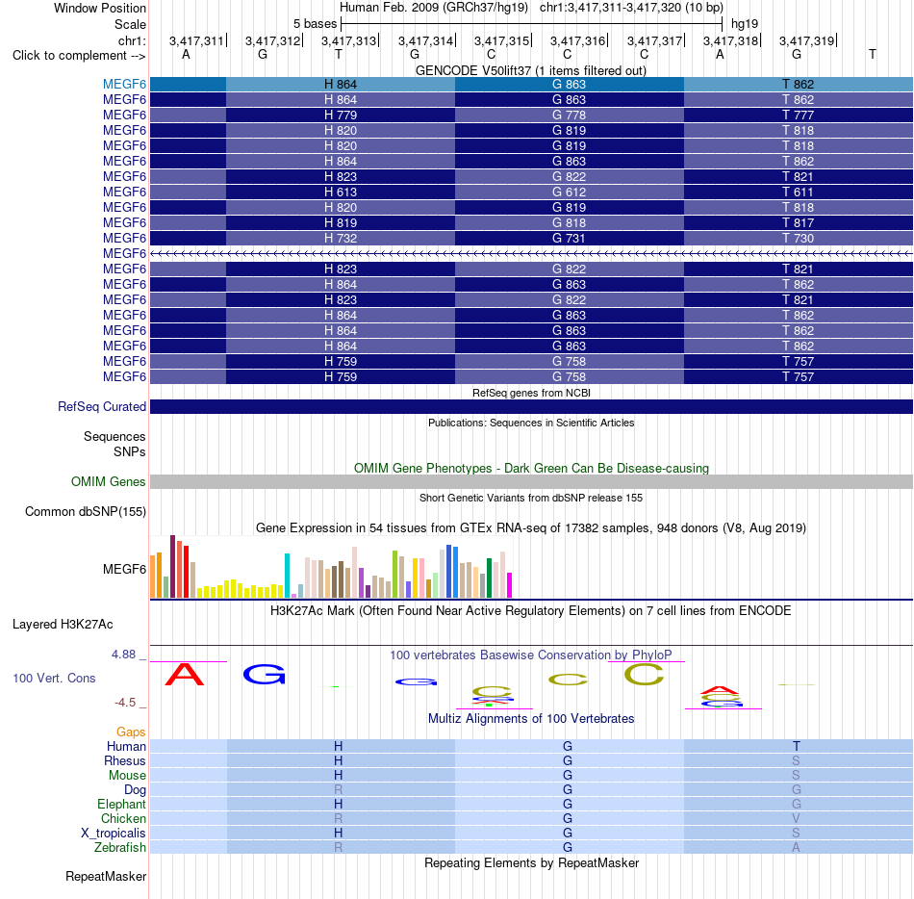Image resolution: width=914 pixels, height=899 pixels.
Task: Click the X_tropicalis alignment row label
Action: [x=114, y=833]
